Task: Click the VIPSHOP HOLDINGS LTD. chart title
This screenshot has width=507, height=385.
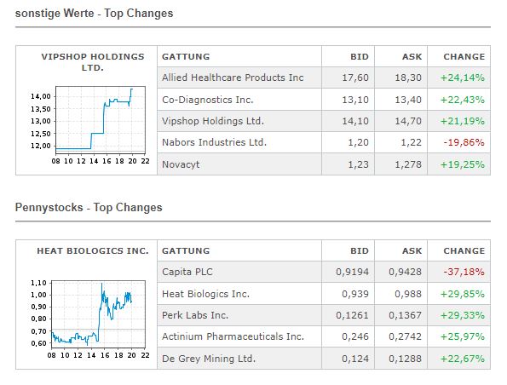Action: click(93, 62)
